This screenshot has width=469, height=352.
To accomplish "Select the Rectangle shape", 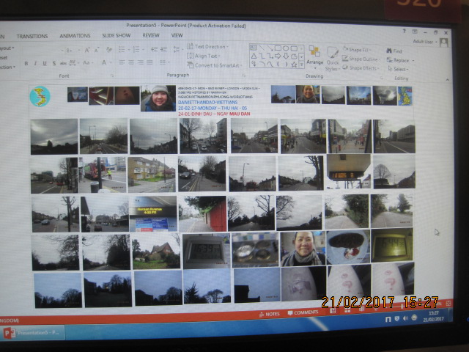I will tap(278, 48).
